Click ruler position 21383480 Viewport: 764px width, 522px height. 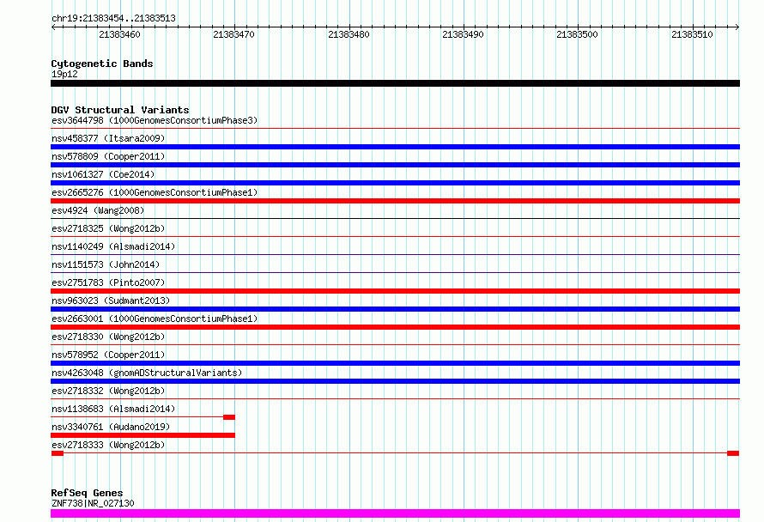coord(349,34)
